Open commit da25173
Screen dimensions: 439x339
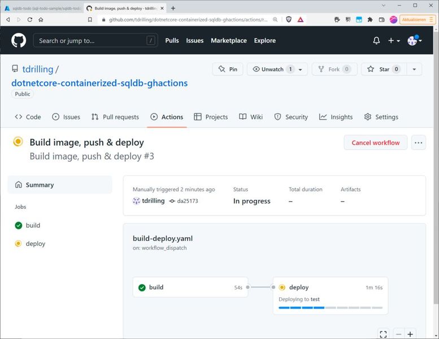point(188,201)
